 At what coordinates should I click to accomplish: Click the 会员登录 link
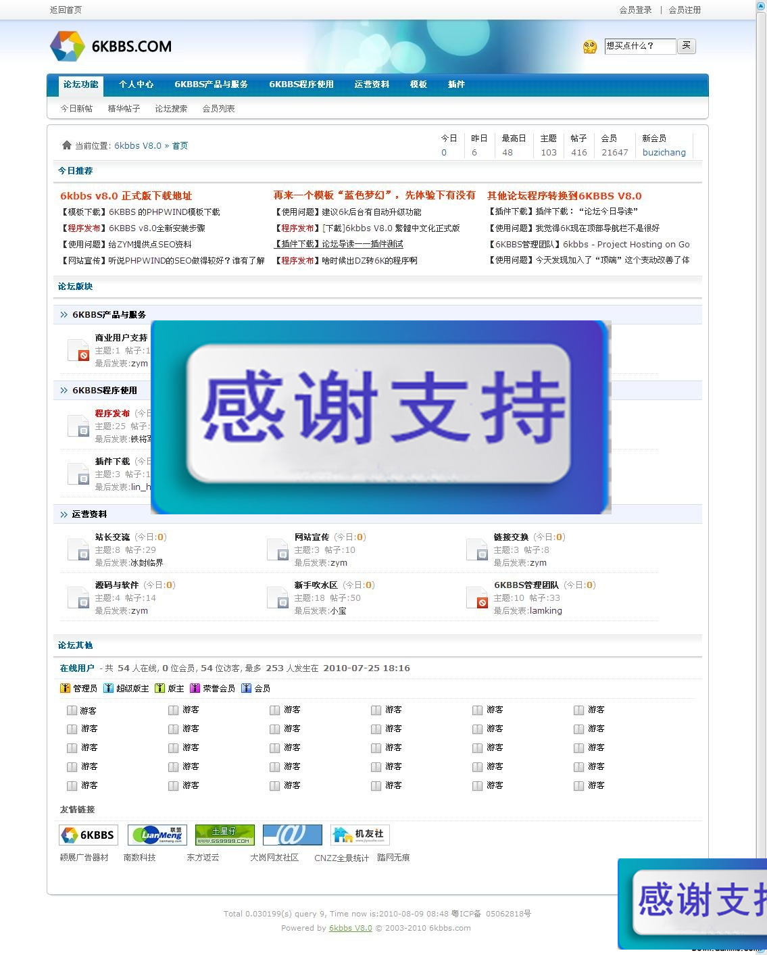[x=636, y=9]
